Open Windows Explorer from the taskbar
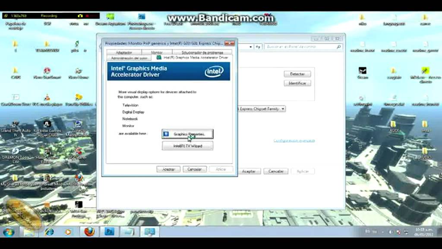This screenshot has height=249, width=442. point(29,232)
